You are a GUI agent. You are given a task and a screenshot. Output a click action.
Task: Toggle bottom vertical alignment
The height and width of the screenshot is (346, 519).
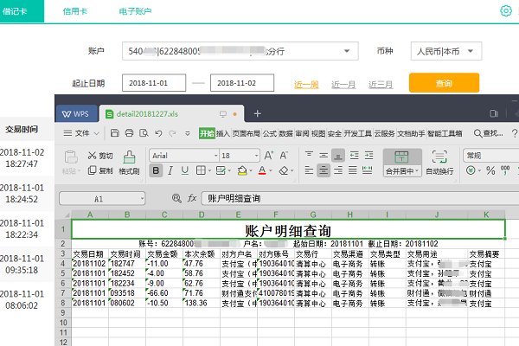[x=338, y=156]
